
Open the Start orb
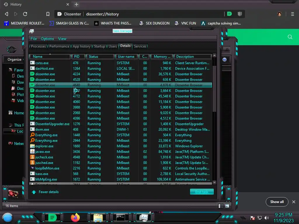click(7, 218)
